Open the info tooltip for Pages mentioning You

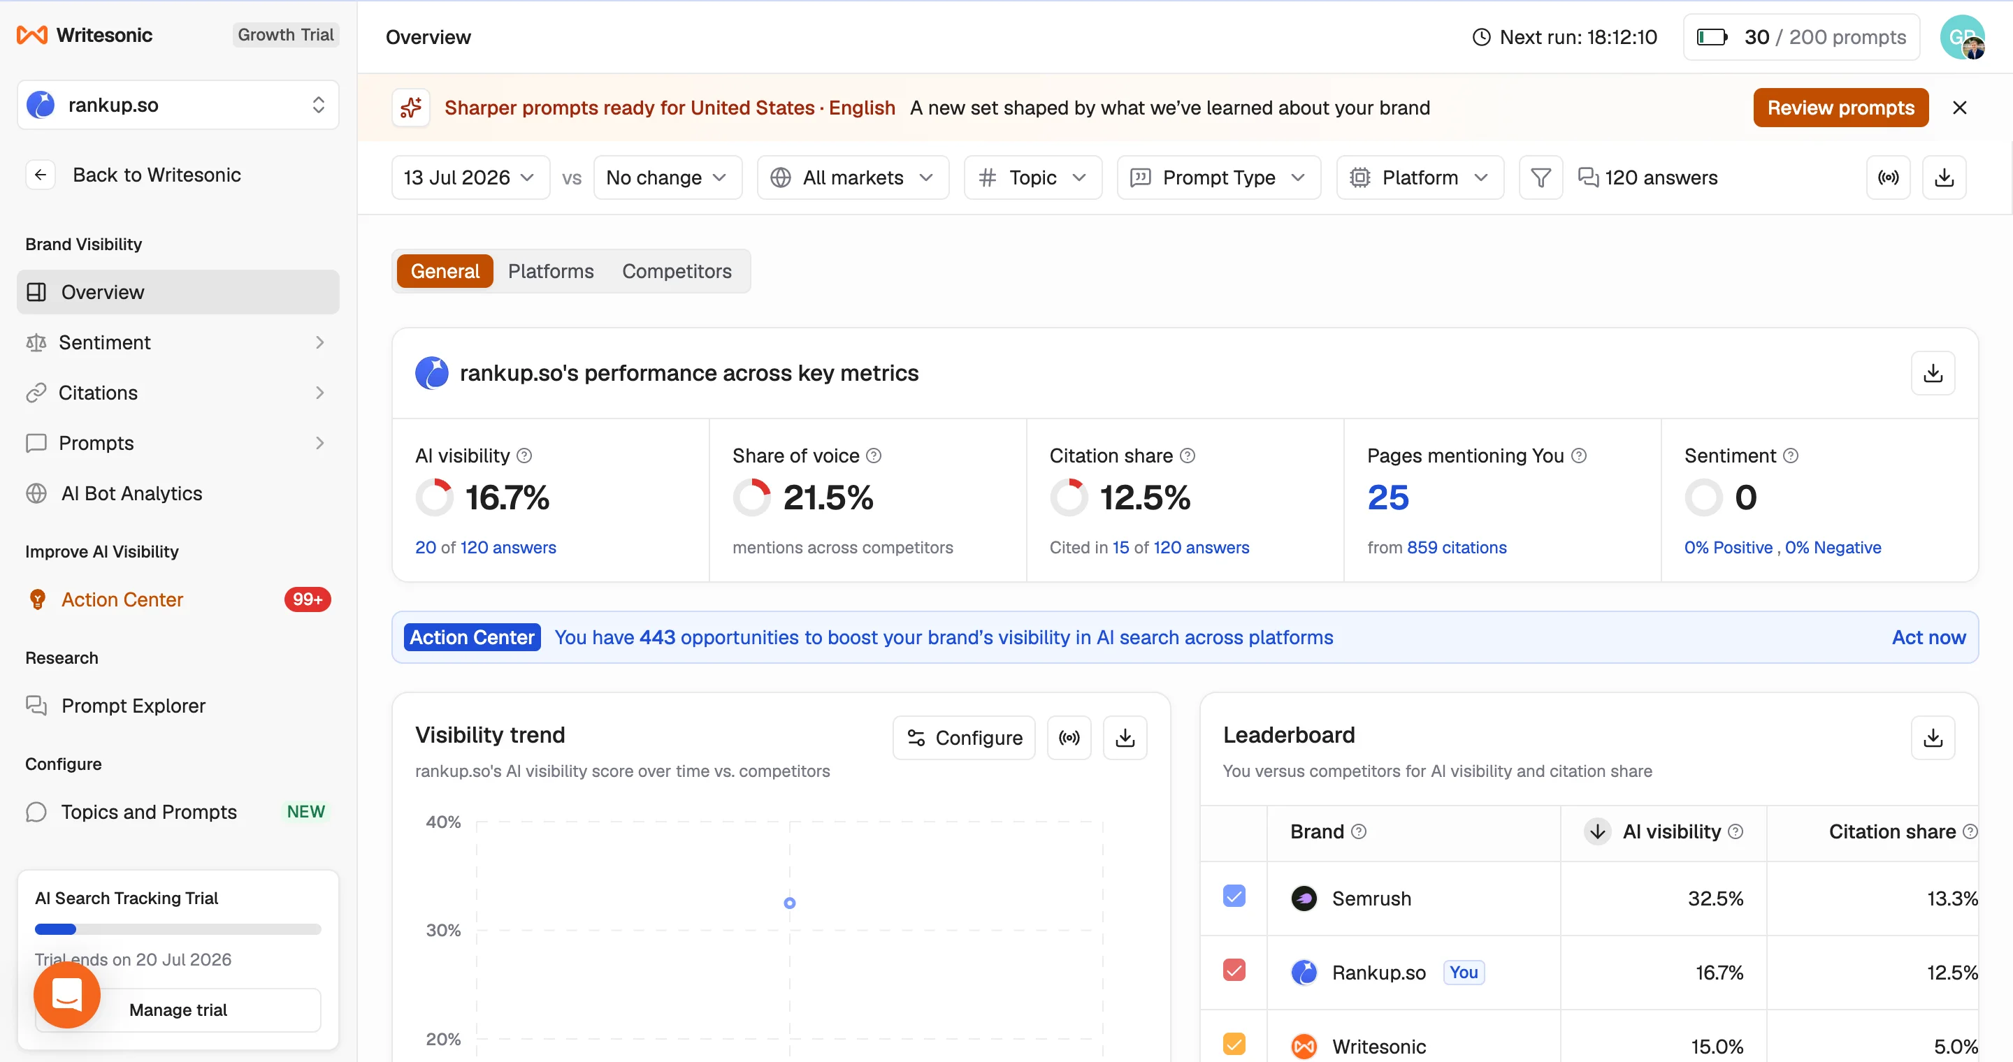click(x=1578, y=456)
